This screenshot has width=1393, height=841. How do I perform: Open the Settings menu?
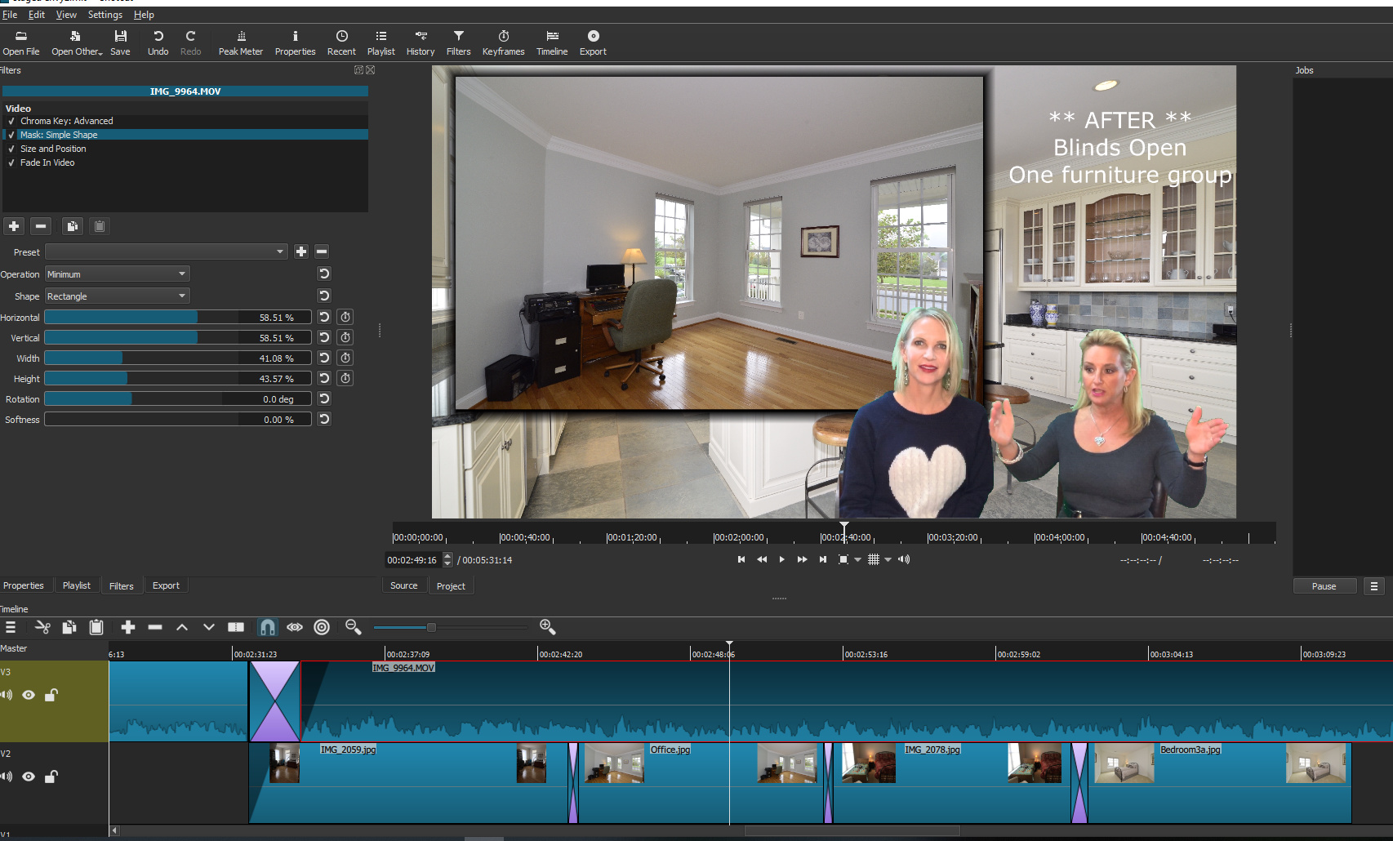pyautogui.click(x=105, y=15)
